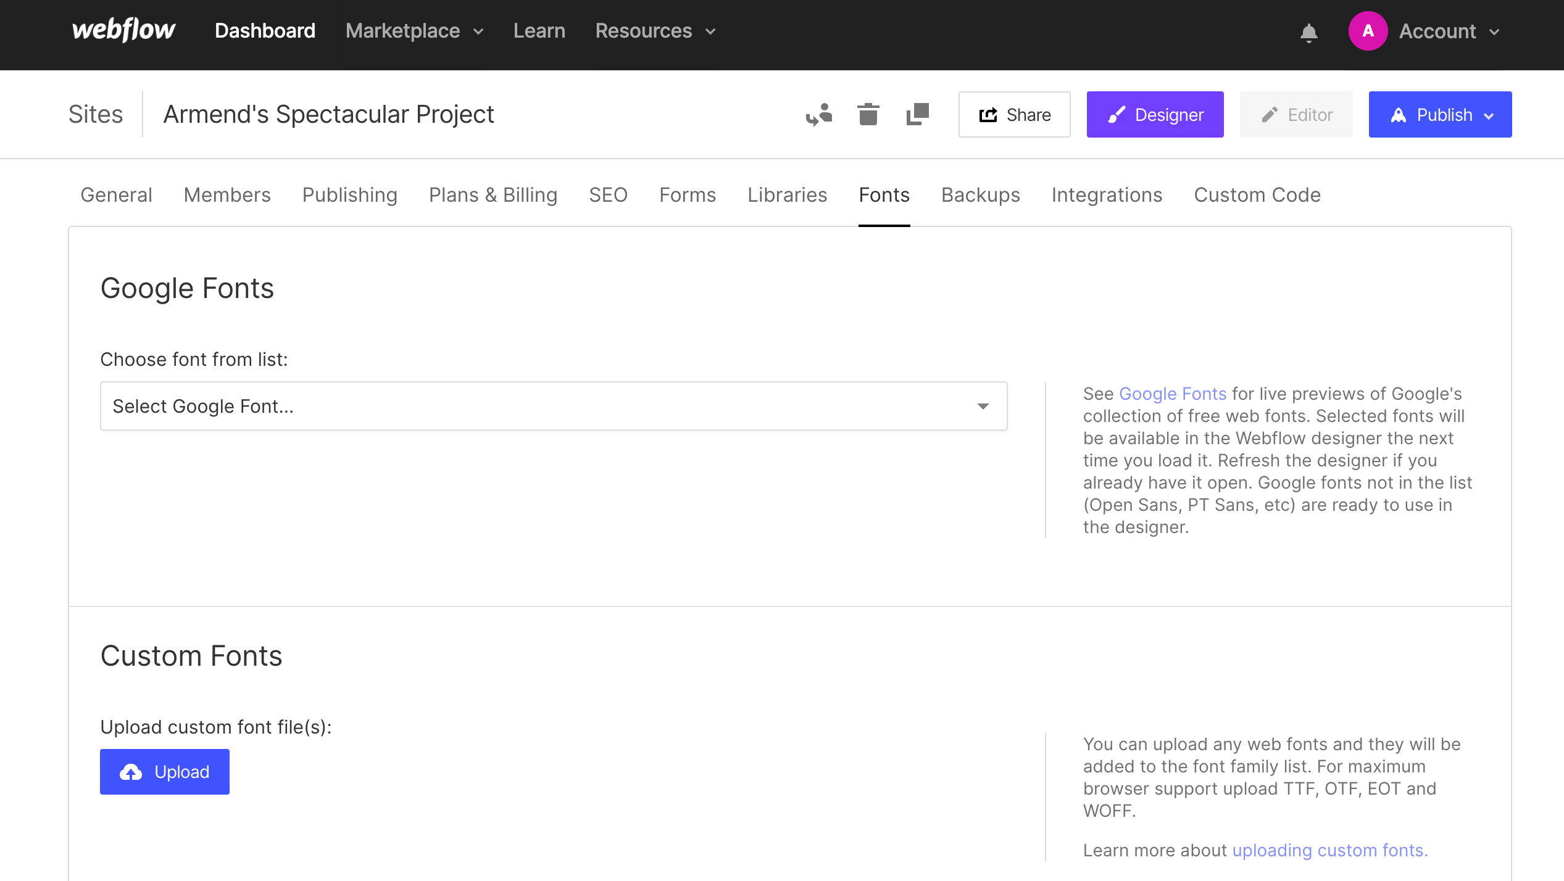
Task: Click the Editor button
Action: 1296,114
